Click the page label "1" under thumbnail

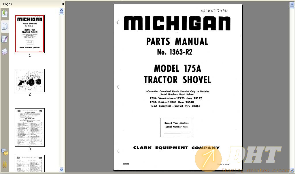coord(30,55)
